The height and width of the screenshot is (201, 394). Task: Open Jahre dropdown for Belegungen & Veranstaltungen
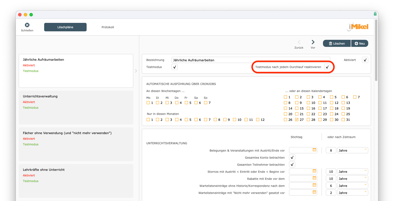point(352,150)
